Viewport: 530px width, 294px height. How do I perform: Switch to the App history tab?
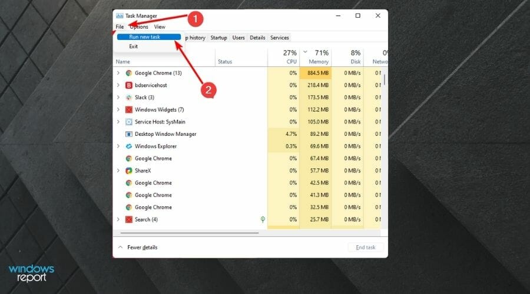195,38
